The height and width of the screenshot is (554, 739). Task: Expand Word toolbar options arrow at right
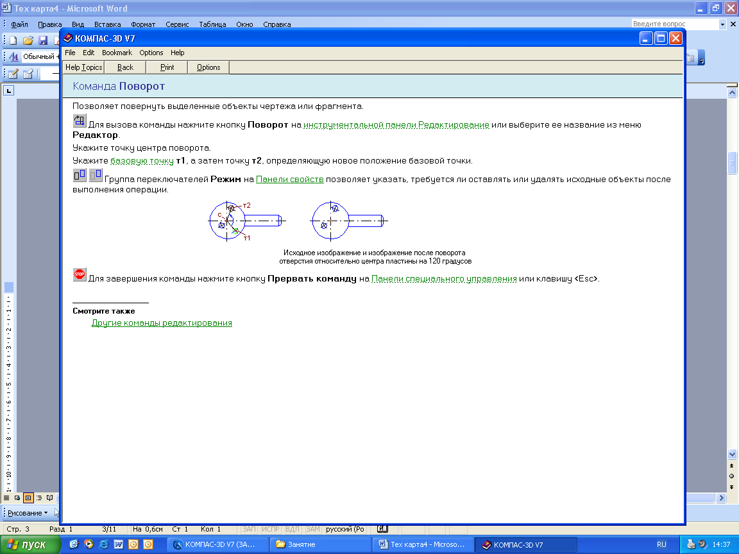point(701,58)
